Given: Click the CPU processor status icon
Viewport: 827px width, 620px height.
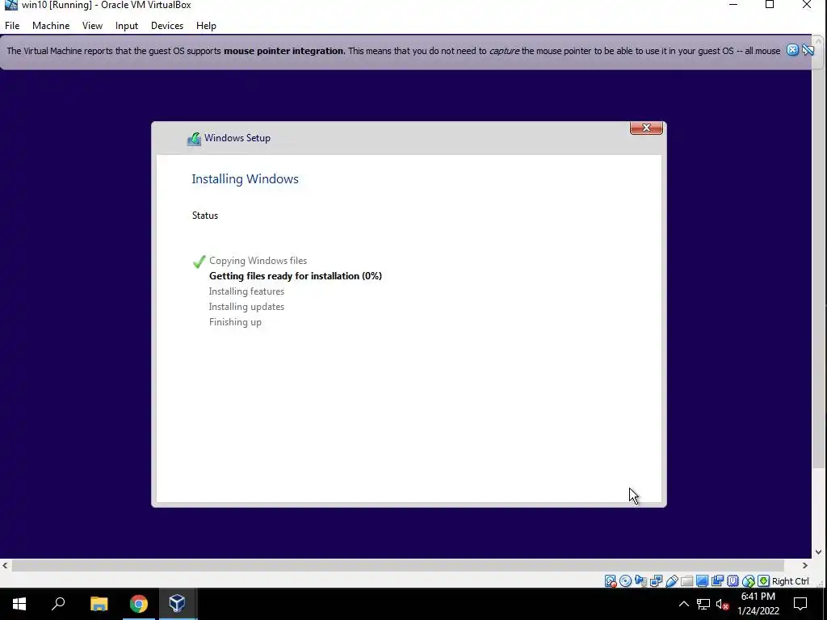Looking at the screenshot, I should pyautogui.click(x=733, y=581).
